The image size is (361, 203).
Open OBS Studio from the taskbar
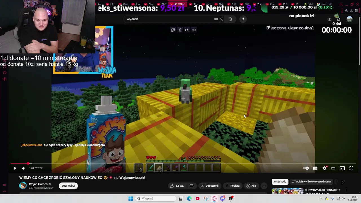[x=231, y=198]
